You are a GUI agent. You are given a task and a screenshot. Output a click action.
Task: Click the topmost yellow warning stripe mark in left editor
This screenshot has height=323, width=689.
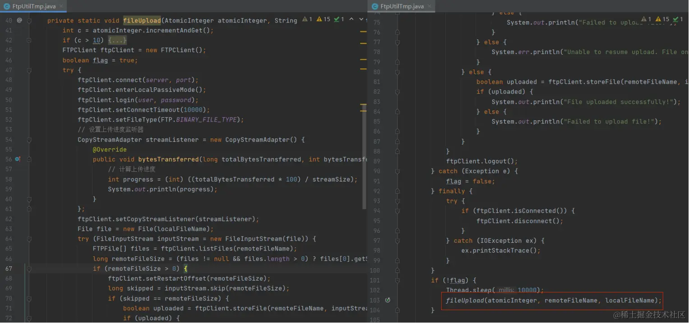click(363, 32)
